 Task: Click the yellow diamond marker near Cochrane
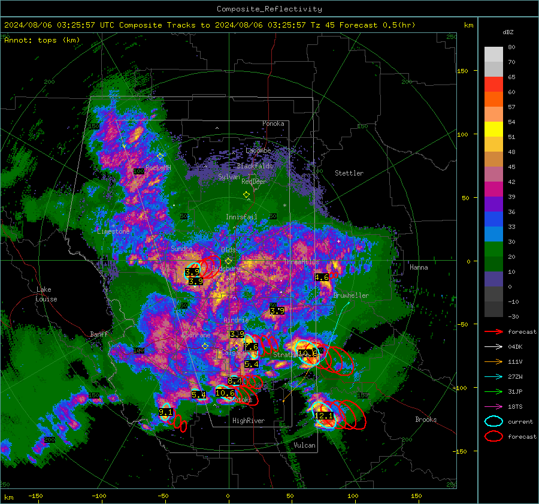205,346
